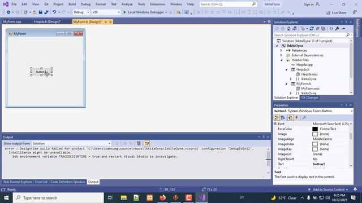Select the button1 control on MyForm
362x203 pixels.
pos(41,72)
